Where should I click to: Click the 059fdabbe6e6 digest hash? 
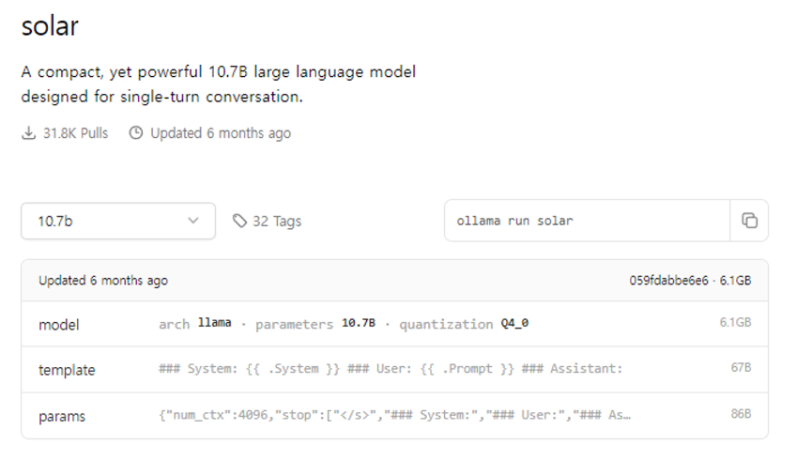668,281
